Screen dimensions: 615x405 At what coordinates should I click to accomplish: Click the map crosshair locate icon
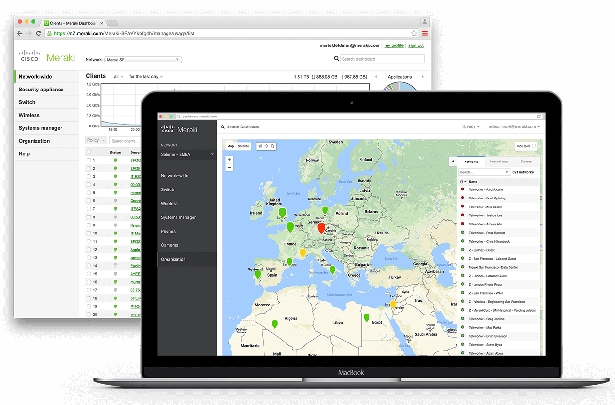point(266,146)
